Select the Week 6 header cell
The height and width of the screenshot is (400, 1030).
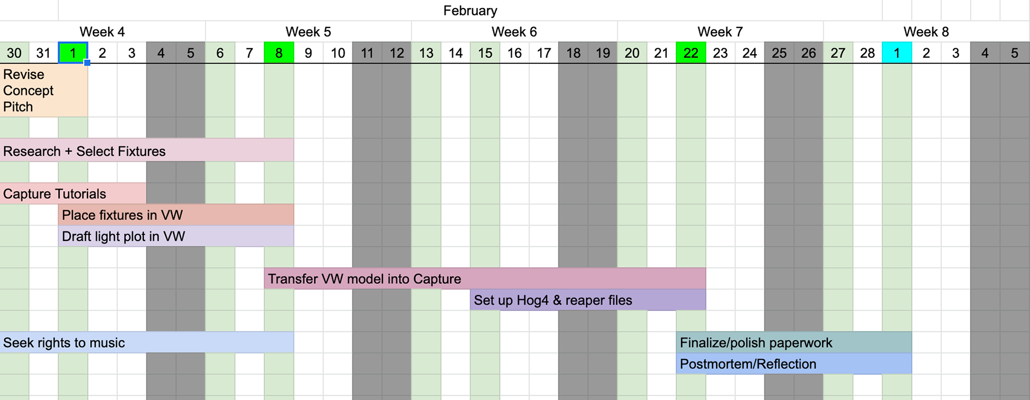point(514,32)
